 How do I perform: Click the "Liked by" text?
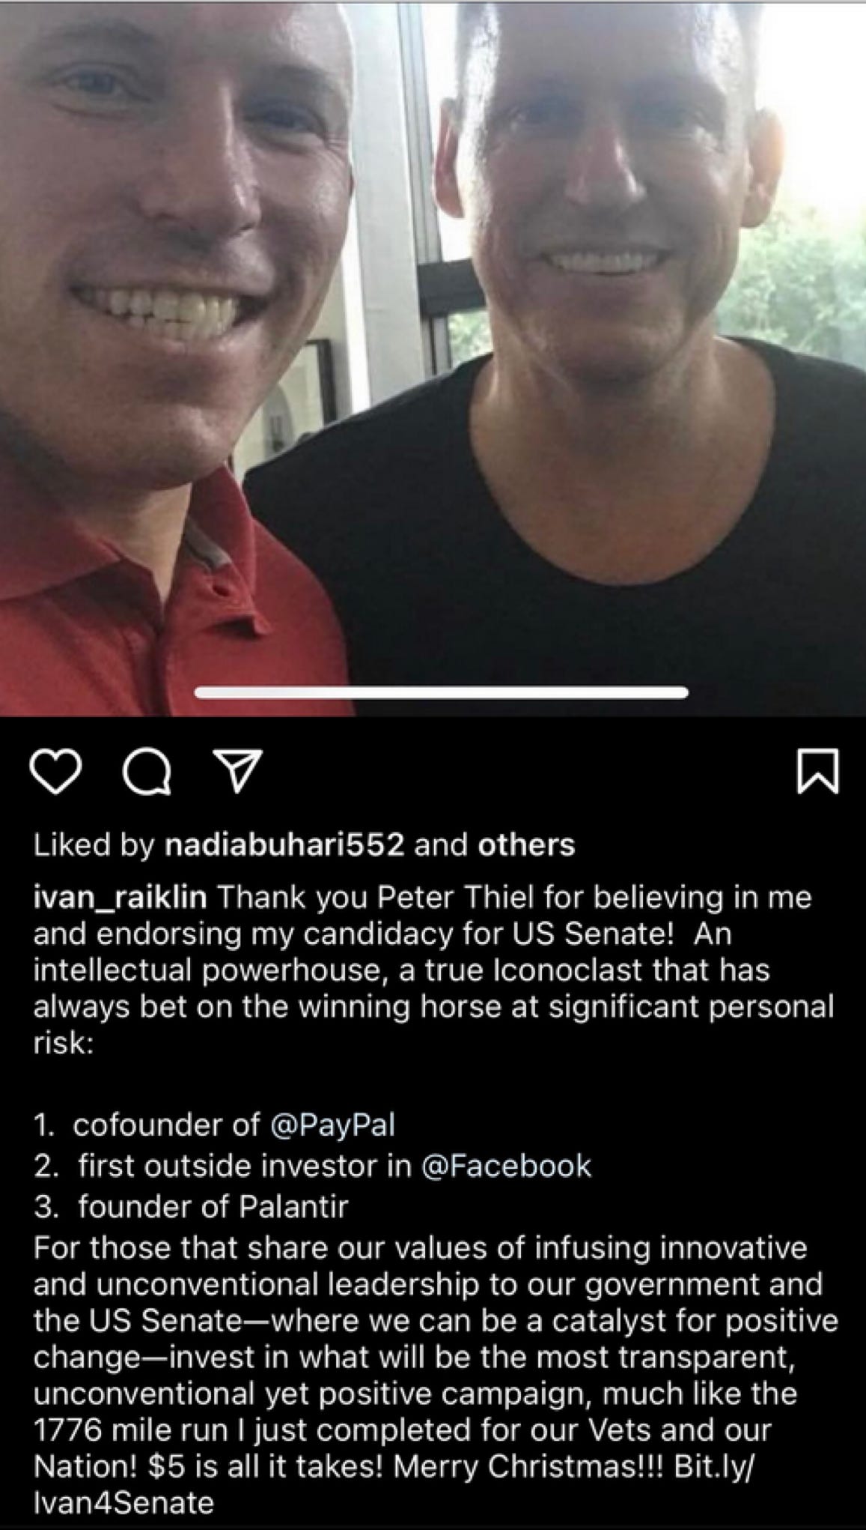[94, 844]
